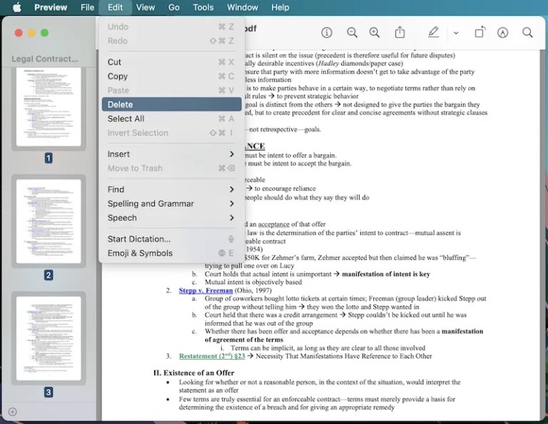This screenshot has width=548, height=424.
Task: Open the Search magnifier icon
Action: [x=527, y=33]
